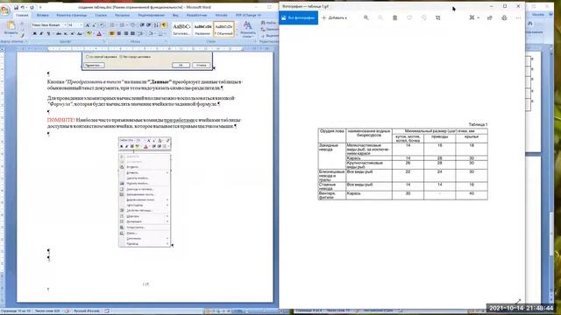Click Cancel (Отмена) in the dialog image
This screenshot has width=561, height=315.
[201, 66]
